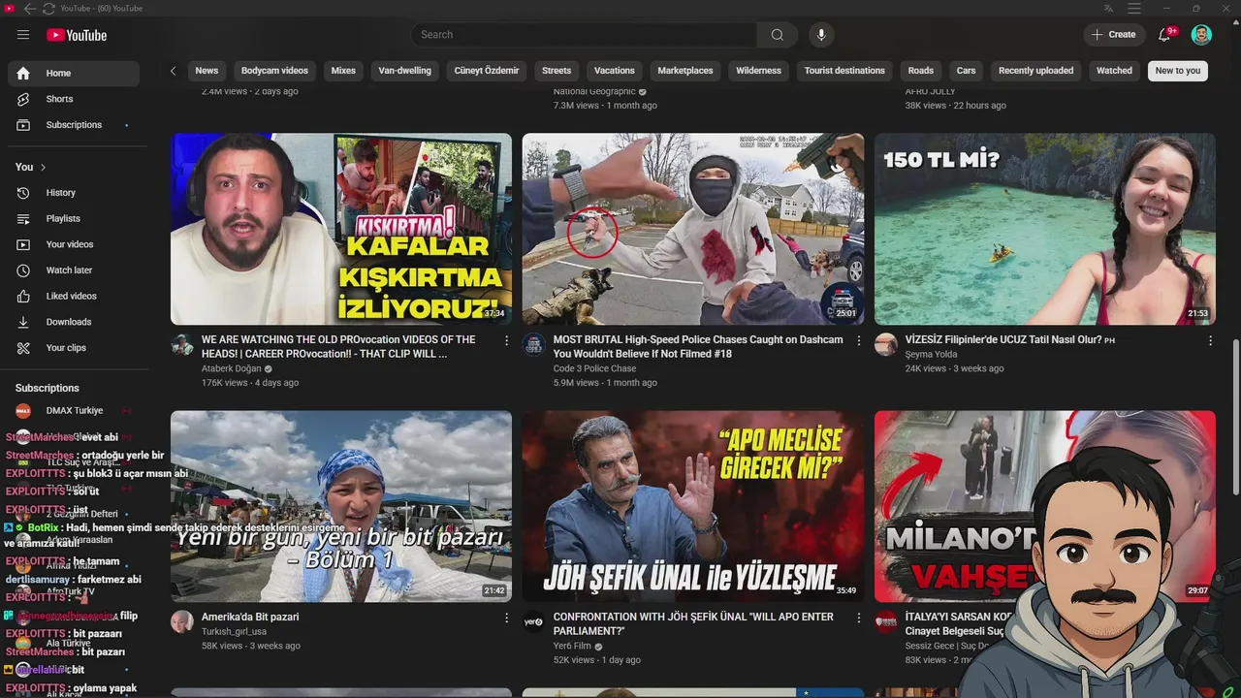This screenshot has height=698, width=1241.
Task: Open options for Police Chases video
Action: [x=858, y=340]
